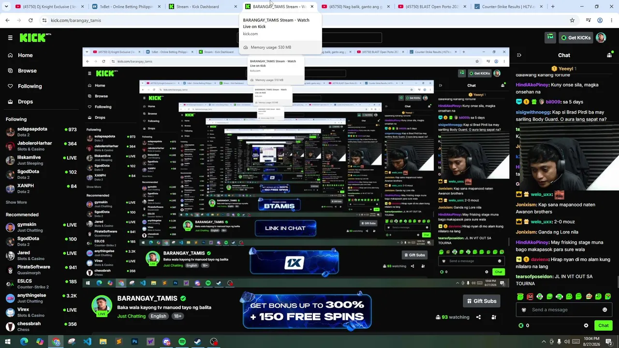
Task: Open the Windows Start menu
Action: click(x=8, y=342)
